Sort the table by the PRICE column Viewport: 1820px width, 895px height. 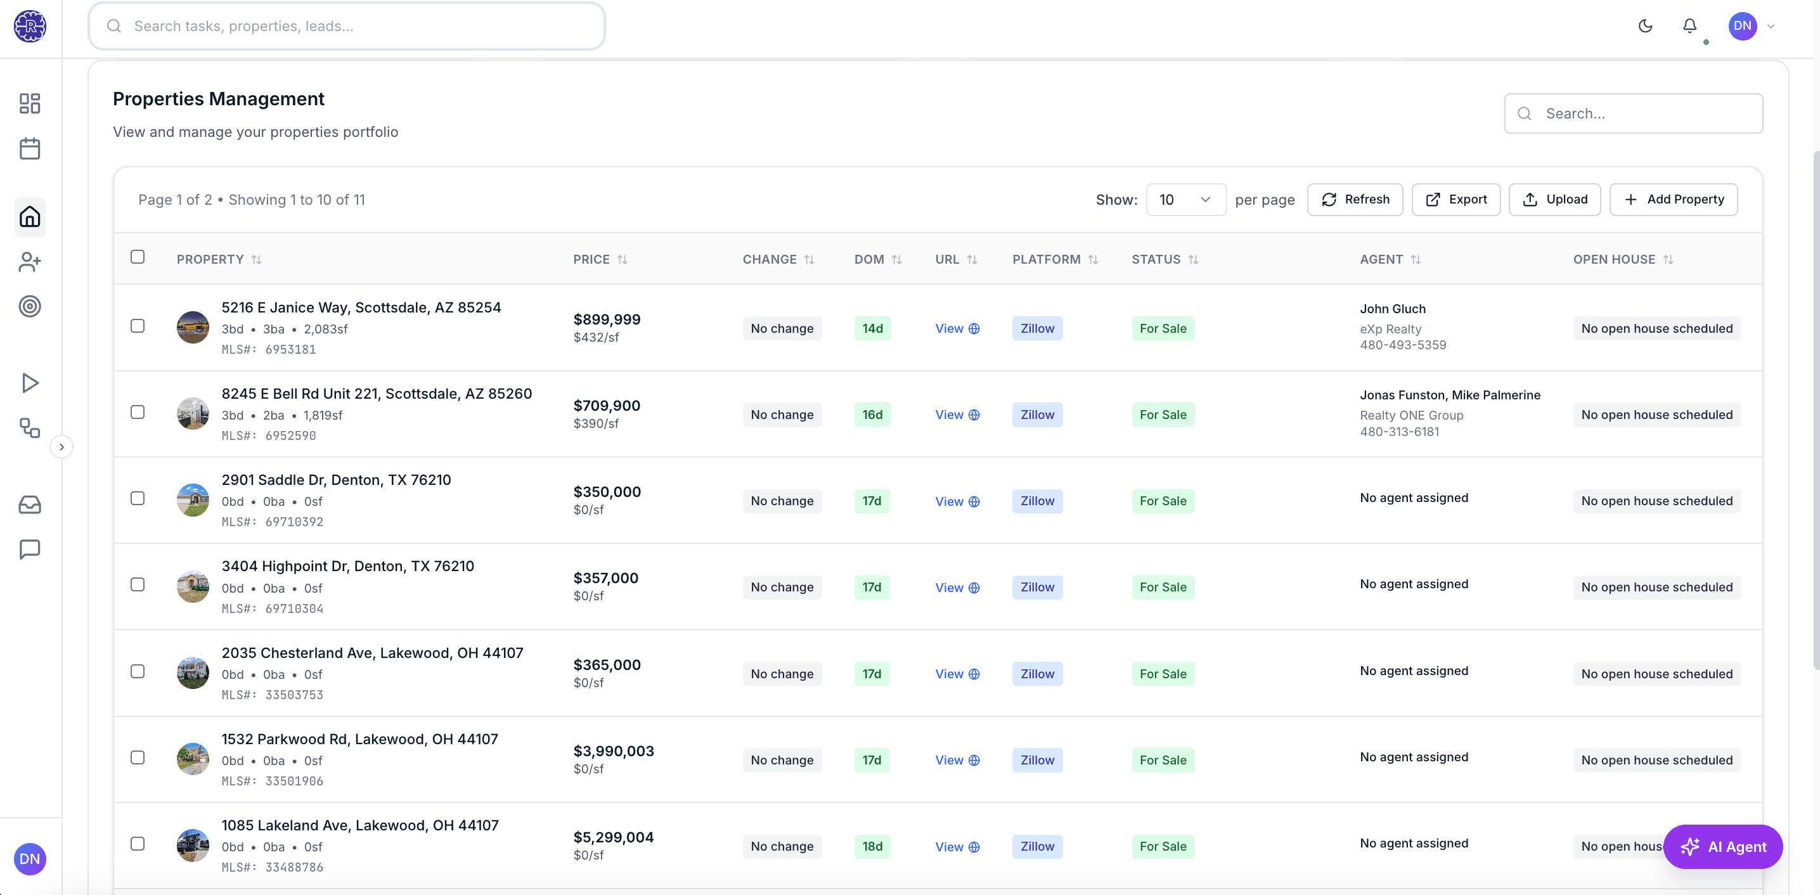(600, 259)
